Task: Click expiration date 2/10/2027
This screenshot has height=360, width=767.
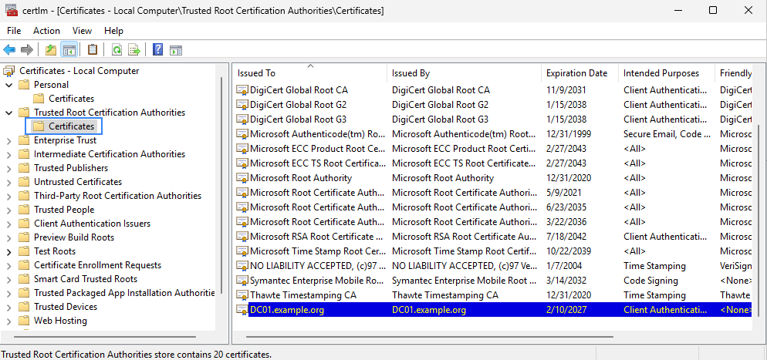Action: 566,310
